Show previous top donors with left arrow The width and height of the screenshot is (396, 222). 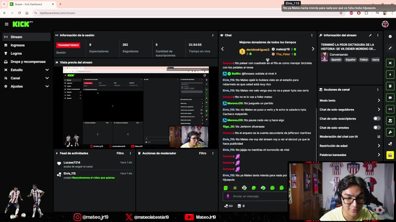(222, 49)
